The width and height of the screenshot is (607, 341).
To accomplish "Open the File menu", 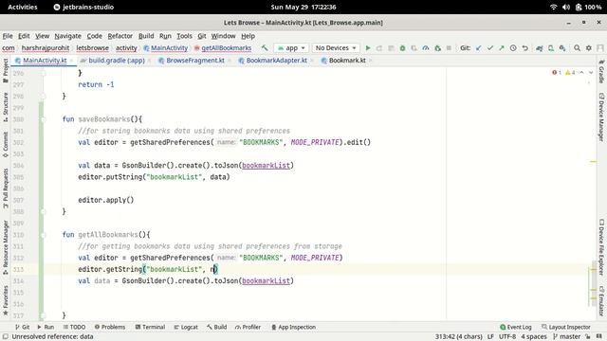I will [8, 36].
